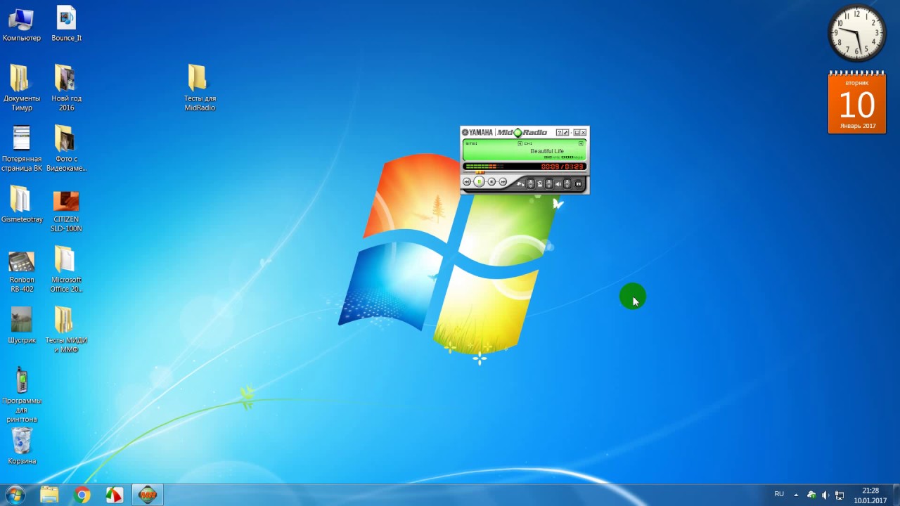Viewport: 900px width, 506px height.
Task: Launch Google Chrome from the taskbar
Action: [82, 495]
